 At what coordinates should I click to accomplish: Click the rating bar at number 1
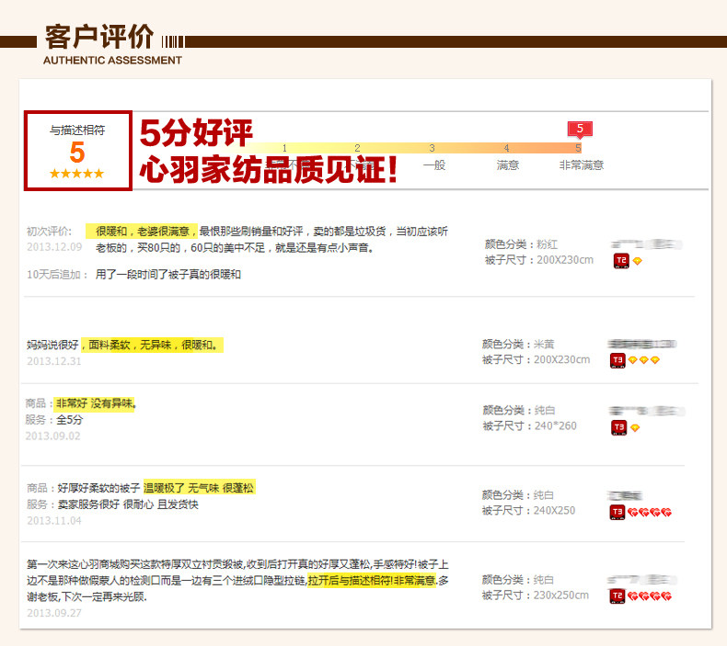pos(284,148)
